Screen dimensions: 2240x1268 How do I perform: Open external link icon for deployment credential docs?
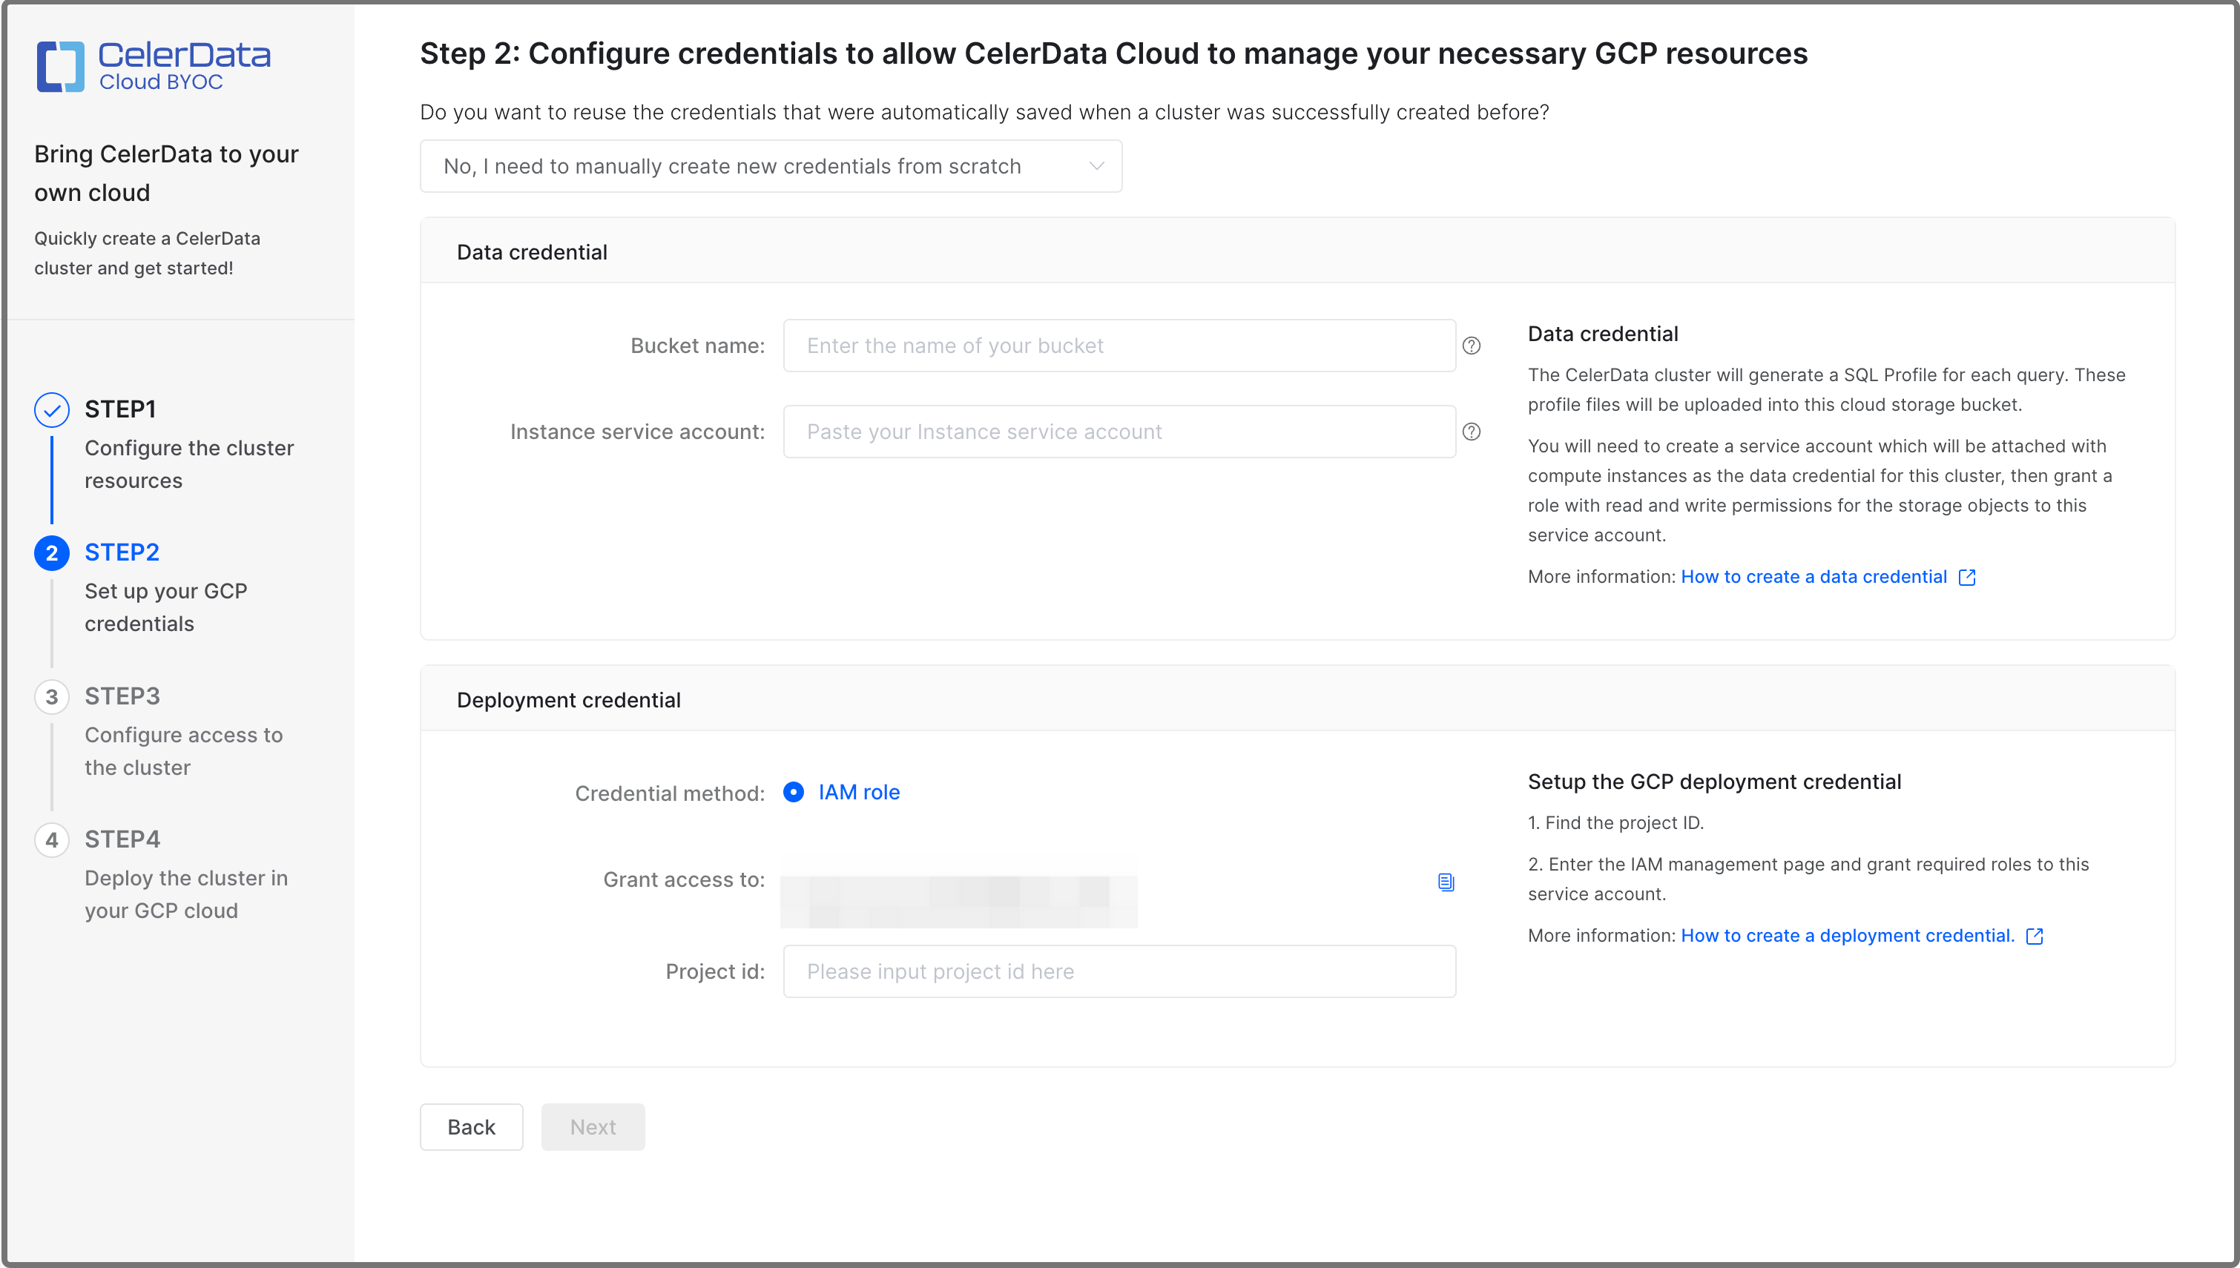2035,937
